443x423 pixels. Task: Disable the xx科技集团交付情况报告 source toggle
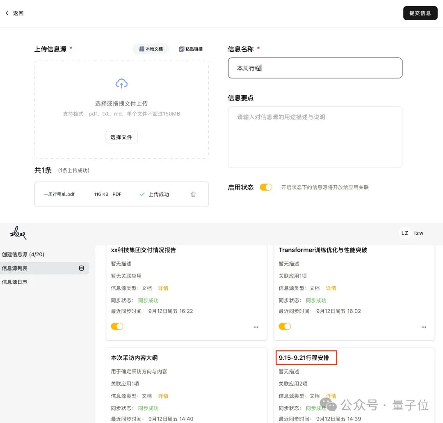pos(117,326)
